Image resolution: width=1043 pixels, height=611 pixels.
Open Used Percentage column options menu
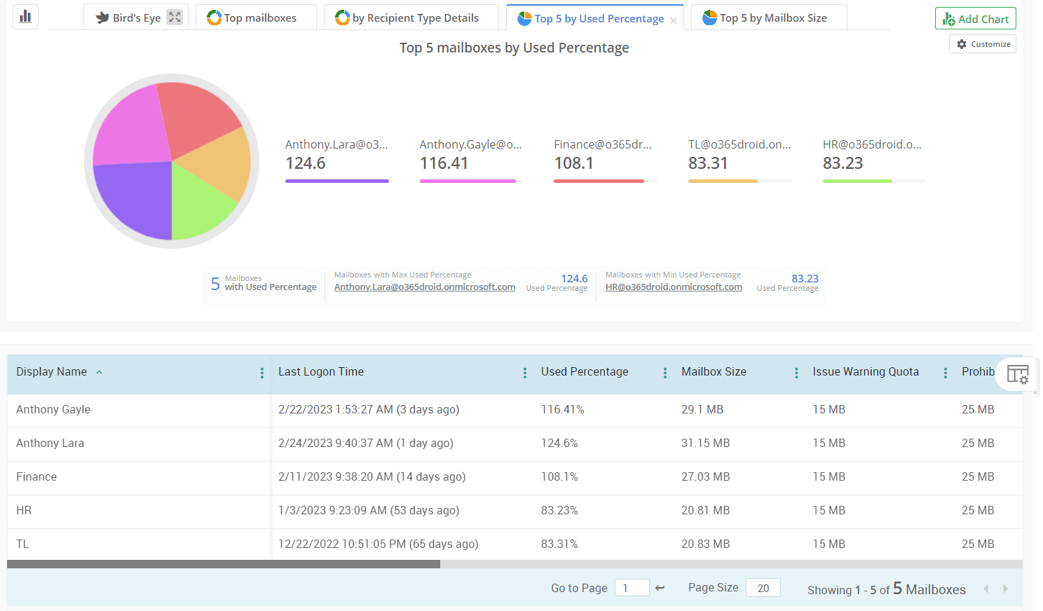pyautogui.click(x=665, y=373)
